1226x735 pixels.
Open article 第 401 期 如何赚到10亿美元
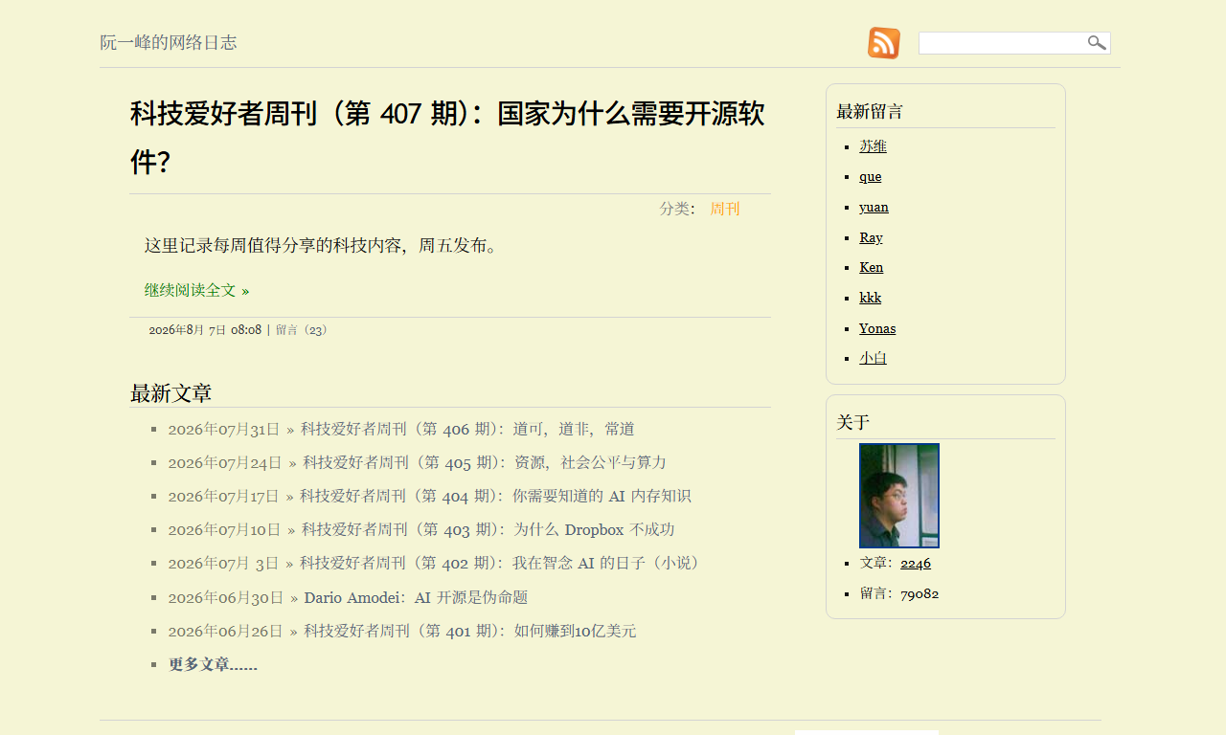click(x=470, y=631)
